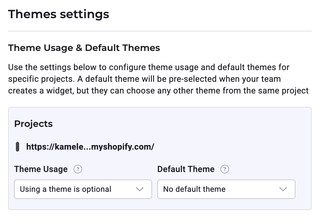Click the "Theme Usage & Default Themes" subheading
Viewport: 322px width, 222px height.
click(84, 48)
